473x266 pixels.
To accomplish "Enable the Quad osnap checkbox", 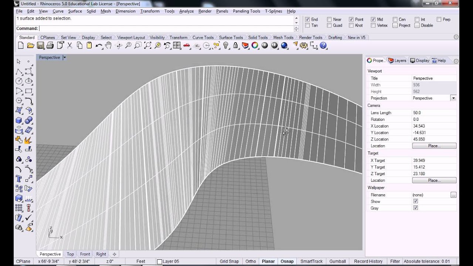I will [329, 25].
